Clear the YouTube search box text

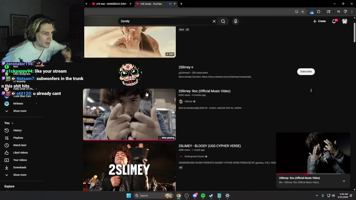coord(214,21)
